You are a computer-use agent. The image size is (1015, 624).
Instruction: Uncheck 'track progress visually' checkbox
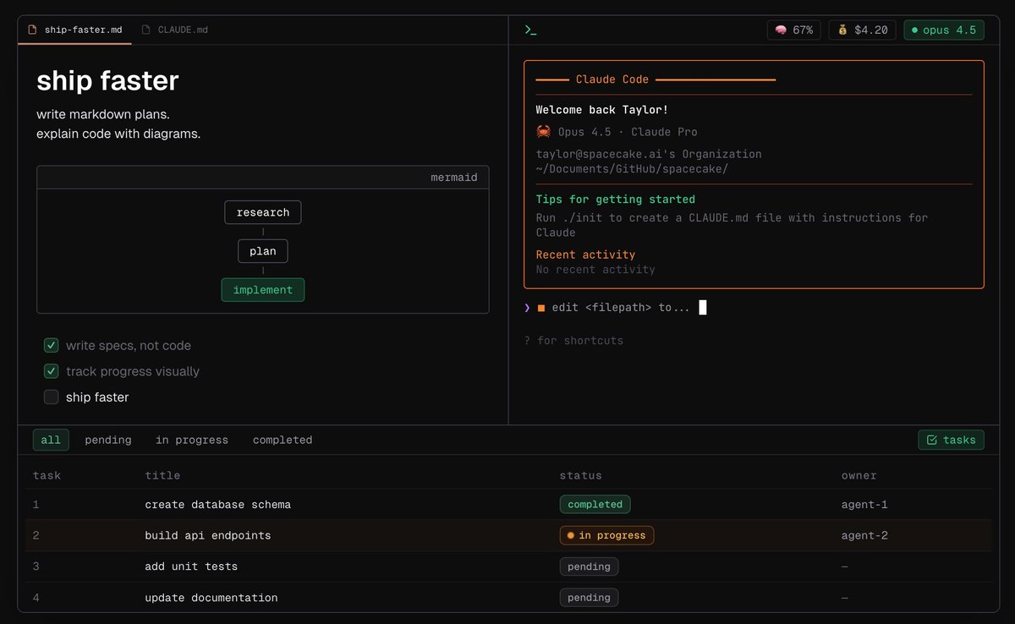click(x=52, y=371)
